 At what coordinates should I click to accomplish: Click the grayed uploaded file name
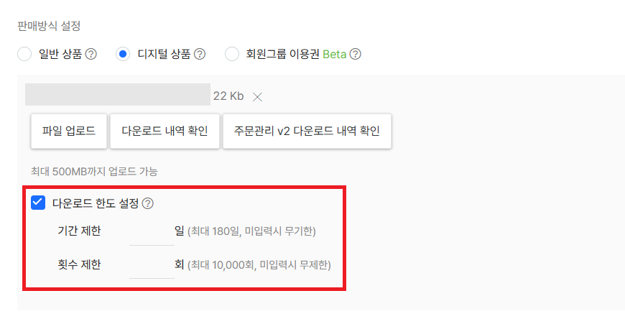[x=117, y=95]
